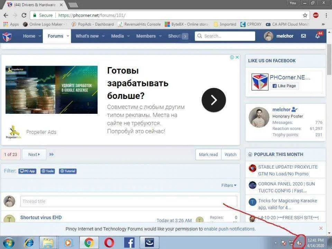Click the PHCorner site logo
This screenshot has height=249, width=332.
7,36
